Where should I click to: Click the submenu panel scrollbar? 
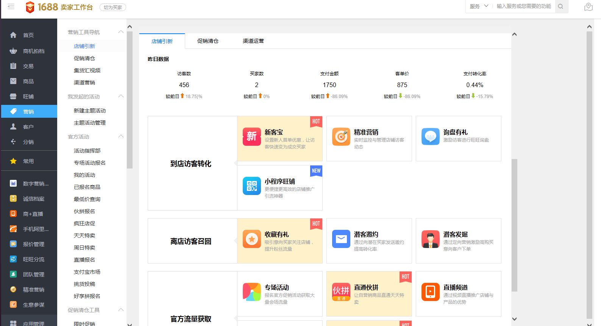click(x=130, y=100)
